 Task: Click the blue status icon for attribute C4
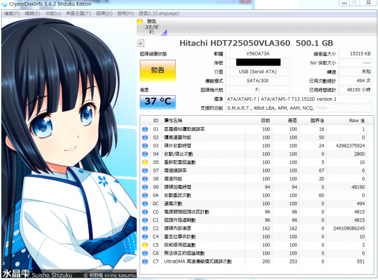145,237
